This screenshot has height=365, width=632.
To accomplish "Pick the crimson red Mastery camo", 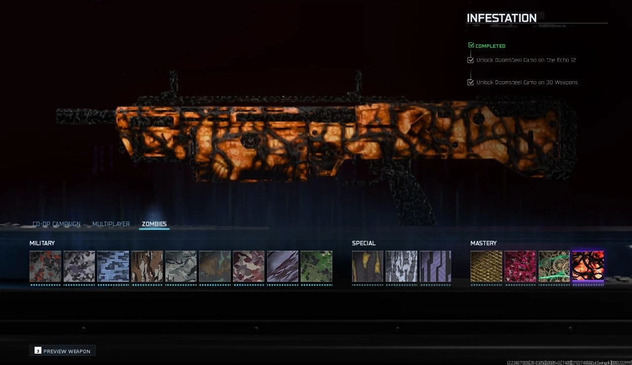I will [520, 266].
